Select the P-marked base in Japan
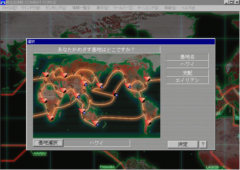 (x=100, y=85)
